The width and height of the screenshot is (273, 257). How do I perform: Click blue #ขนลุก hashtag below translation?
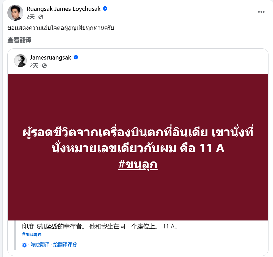(32, 235)
